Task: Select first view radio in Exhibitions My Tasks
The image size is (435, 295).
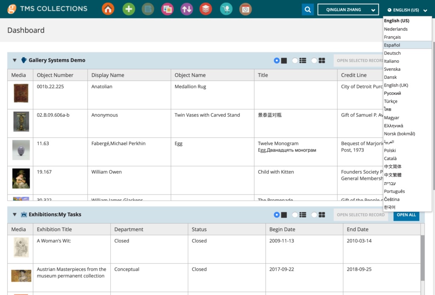Action: click(277, 215)
